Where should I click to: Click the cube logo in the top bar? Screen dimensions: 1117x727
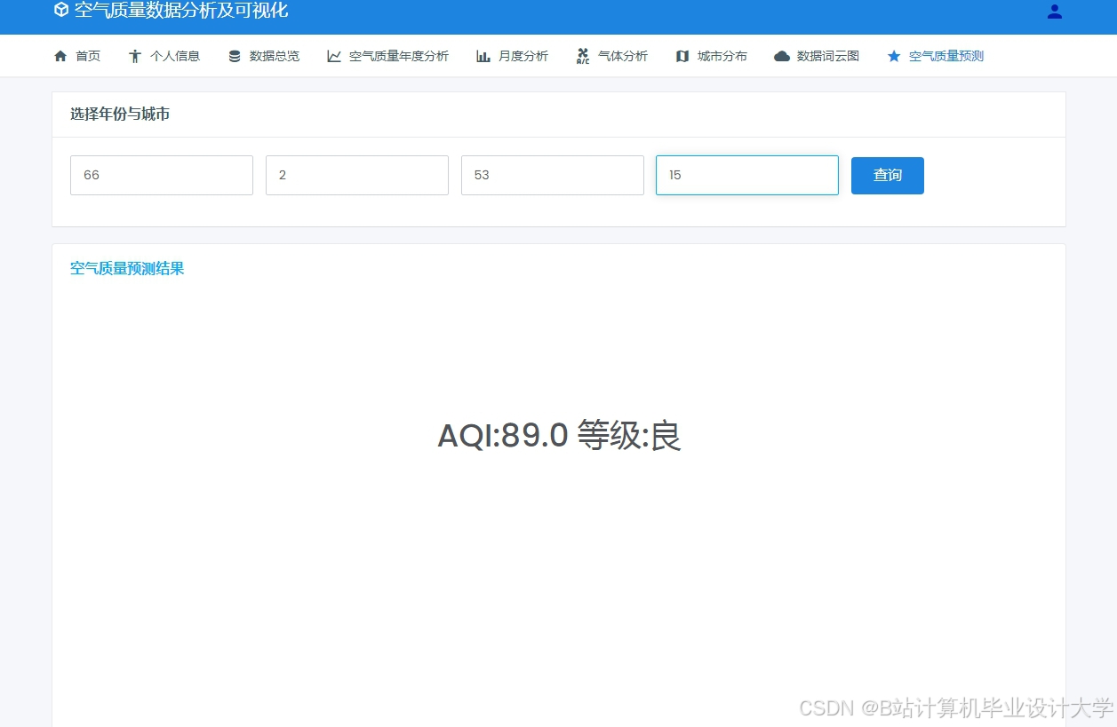pyautogui.click(x=60, y=11)
